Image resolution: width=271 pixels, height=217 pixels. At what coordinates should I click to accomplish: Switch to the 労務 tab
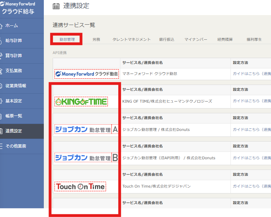(x=96, y=39)
